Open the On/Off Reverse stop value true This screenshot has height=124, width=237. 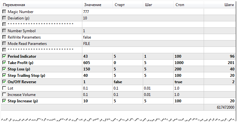178,82
